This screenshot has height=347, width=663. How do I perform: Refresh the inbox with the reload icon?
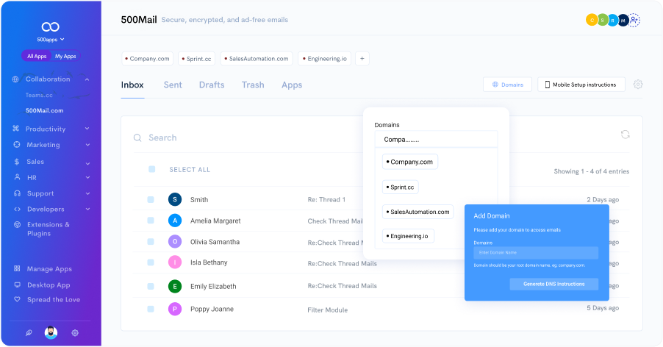625,135
